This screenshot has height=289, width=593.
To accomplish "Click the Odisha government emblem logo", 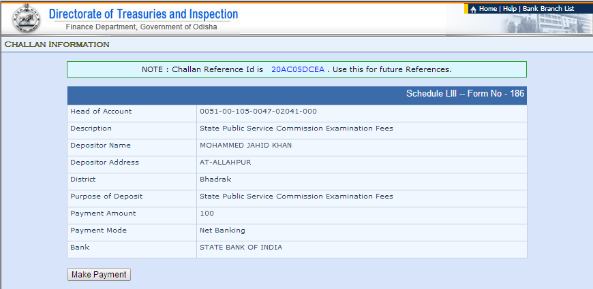I will (26, 18).
